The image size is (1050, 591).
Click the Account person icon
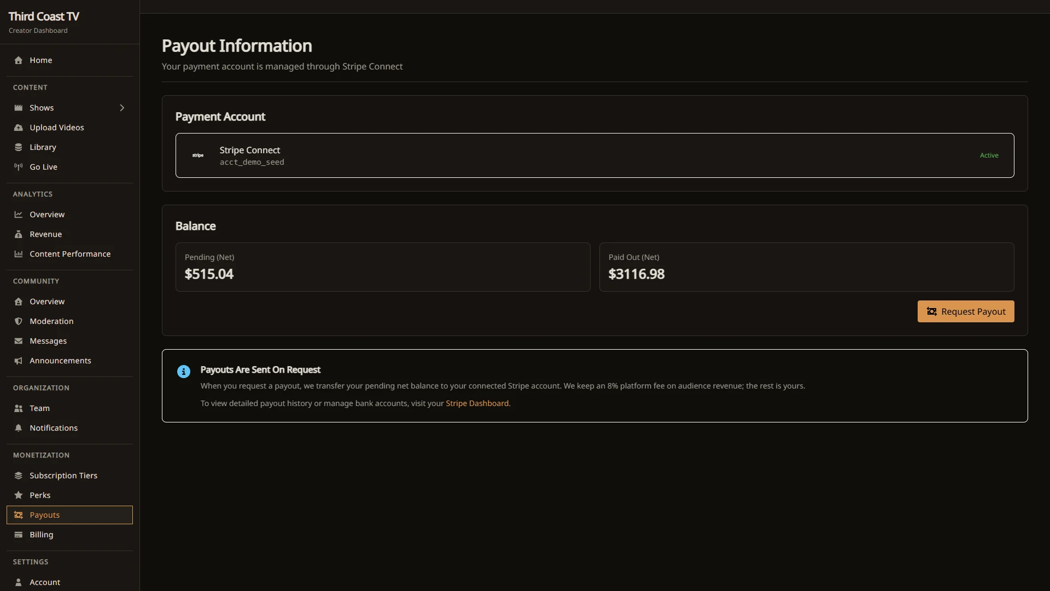19,582
